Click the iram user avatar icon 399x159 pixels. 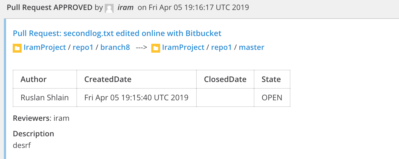109,8
